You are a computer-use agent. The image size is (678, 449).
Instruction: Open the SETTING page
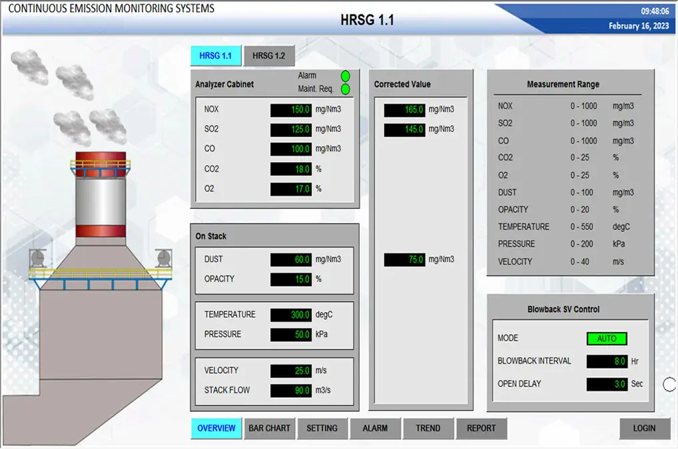(x=322, y=428)
